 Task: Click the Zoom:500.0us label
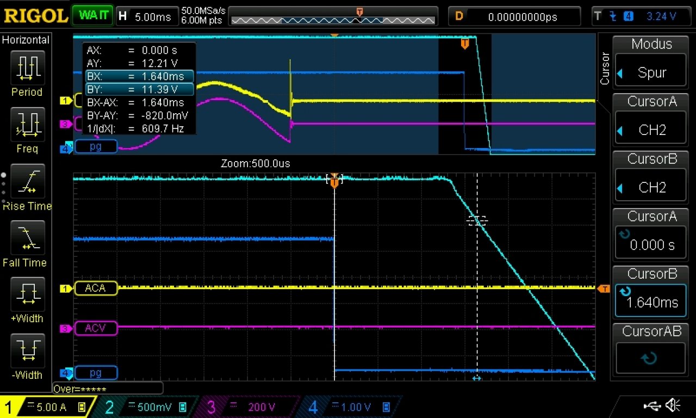pyautogui.click(x=255, y=163)
